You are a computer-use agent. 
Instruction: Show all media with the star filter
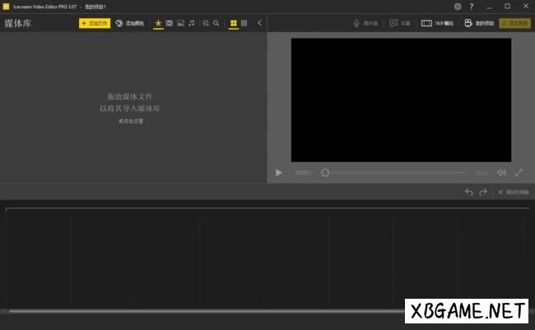tap(158, 23)
